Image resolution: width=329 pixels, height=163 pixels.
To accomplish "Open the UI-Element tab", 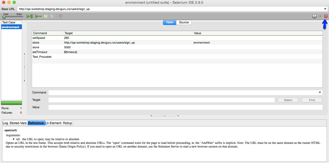I will click(53, 123).
